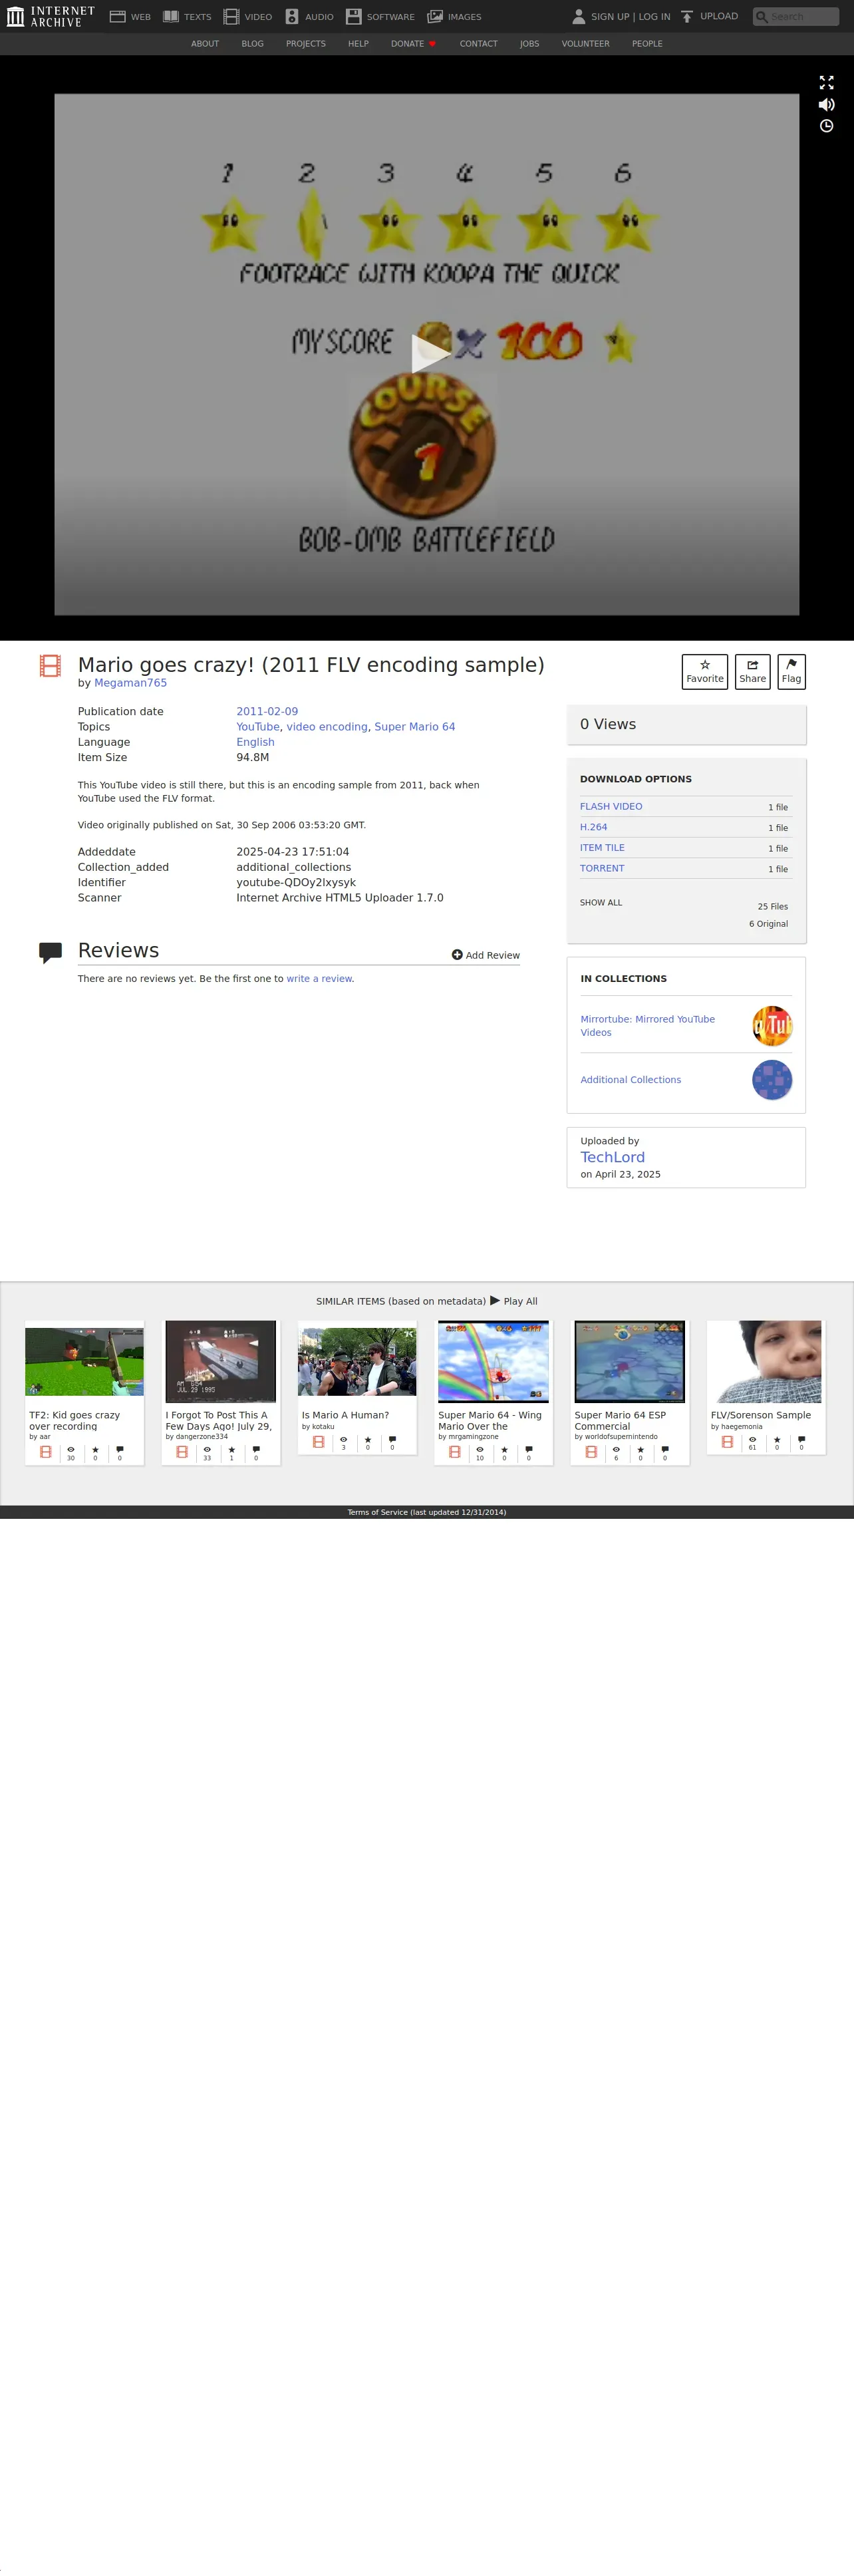Open the People link
854x2576 pixels.
tap(647, 44)
